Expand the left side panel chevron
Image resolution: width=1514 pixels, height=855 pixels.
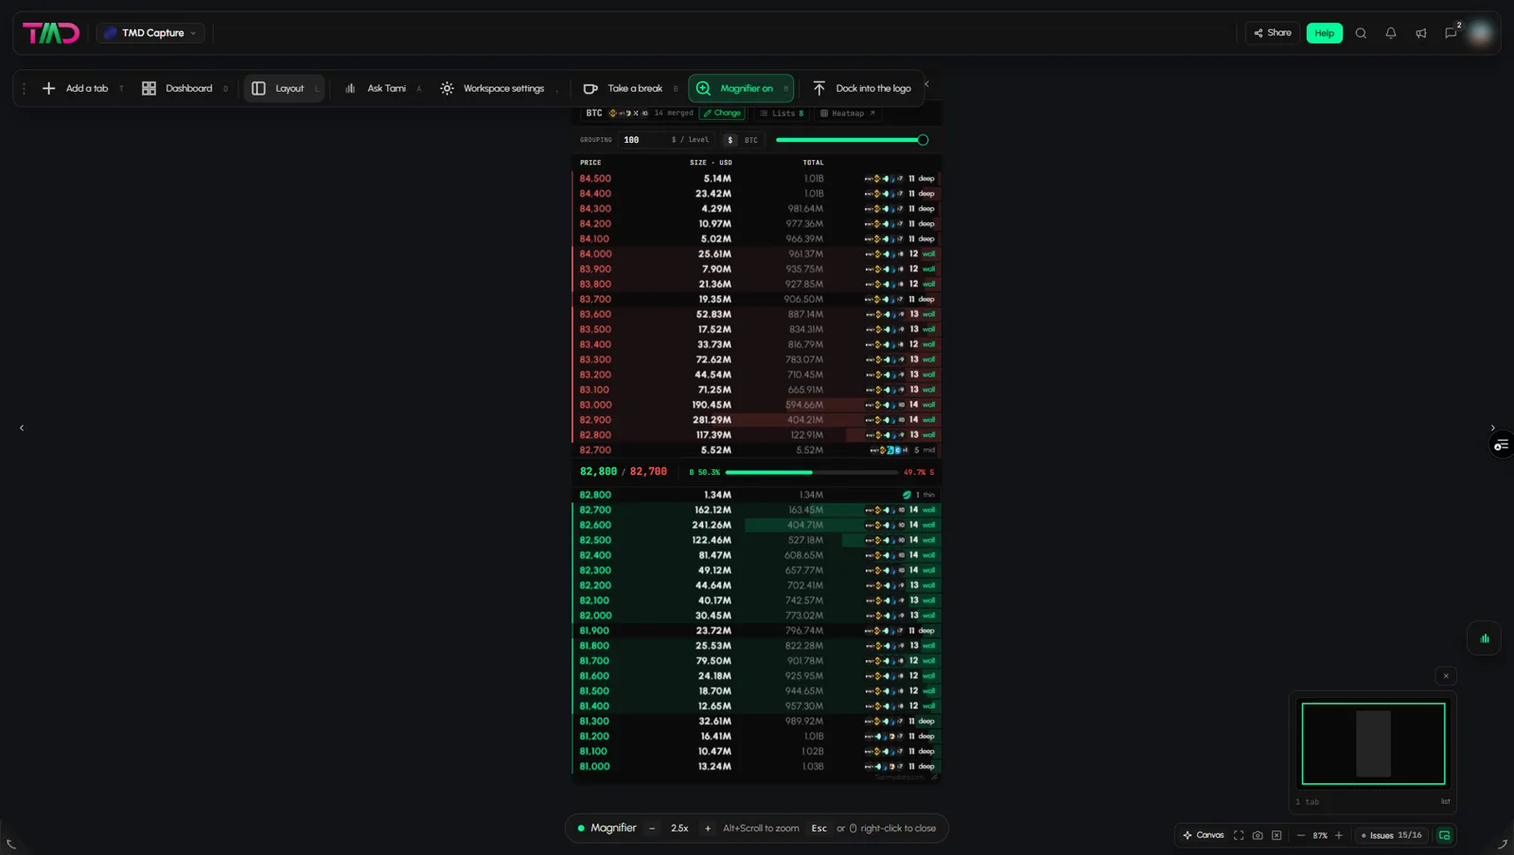[x=22, y=428]
